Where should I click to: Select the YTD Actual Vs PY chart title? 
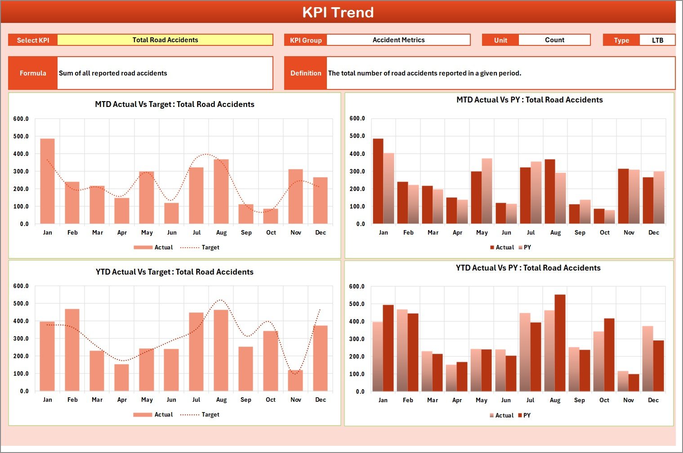click(528, 268)
